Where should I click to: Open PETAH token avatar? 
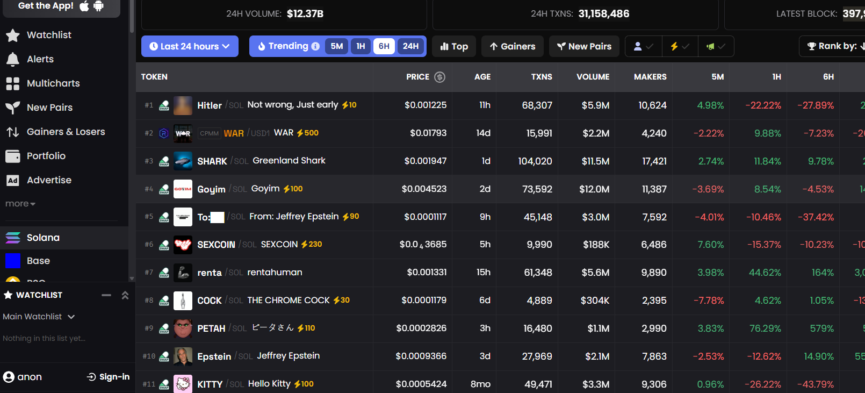(183, 328)
